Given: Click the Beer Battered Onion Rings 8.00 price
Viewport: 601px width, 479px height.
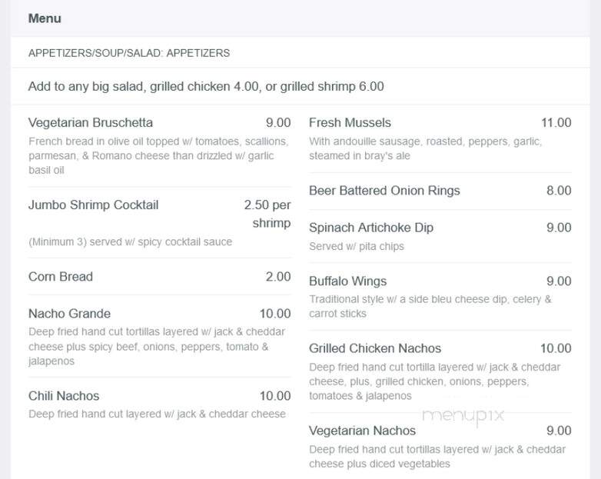Looking at the screenshot, I should click(559, 191).
